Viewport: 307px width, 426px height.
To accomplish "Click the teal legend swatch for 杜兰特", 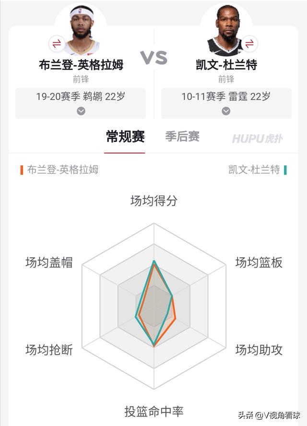I will coord(285,170).
